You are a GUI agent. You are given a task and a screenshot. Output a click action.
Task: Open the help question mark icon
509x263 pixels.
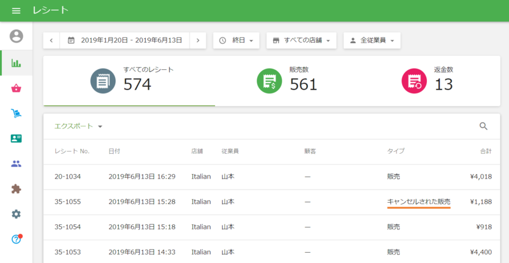[16, 239]
